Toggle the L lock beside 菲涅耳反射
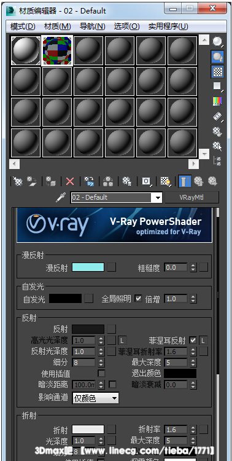The image size is (232, 461). tap(203, 341)
